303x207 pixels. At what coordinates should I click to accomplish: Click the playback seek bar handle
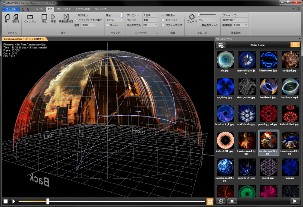(48, 201)
